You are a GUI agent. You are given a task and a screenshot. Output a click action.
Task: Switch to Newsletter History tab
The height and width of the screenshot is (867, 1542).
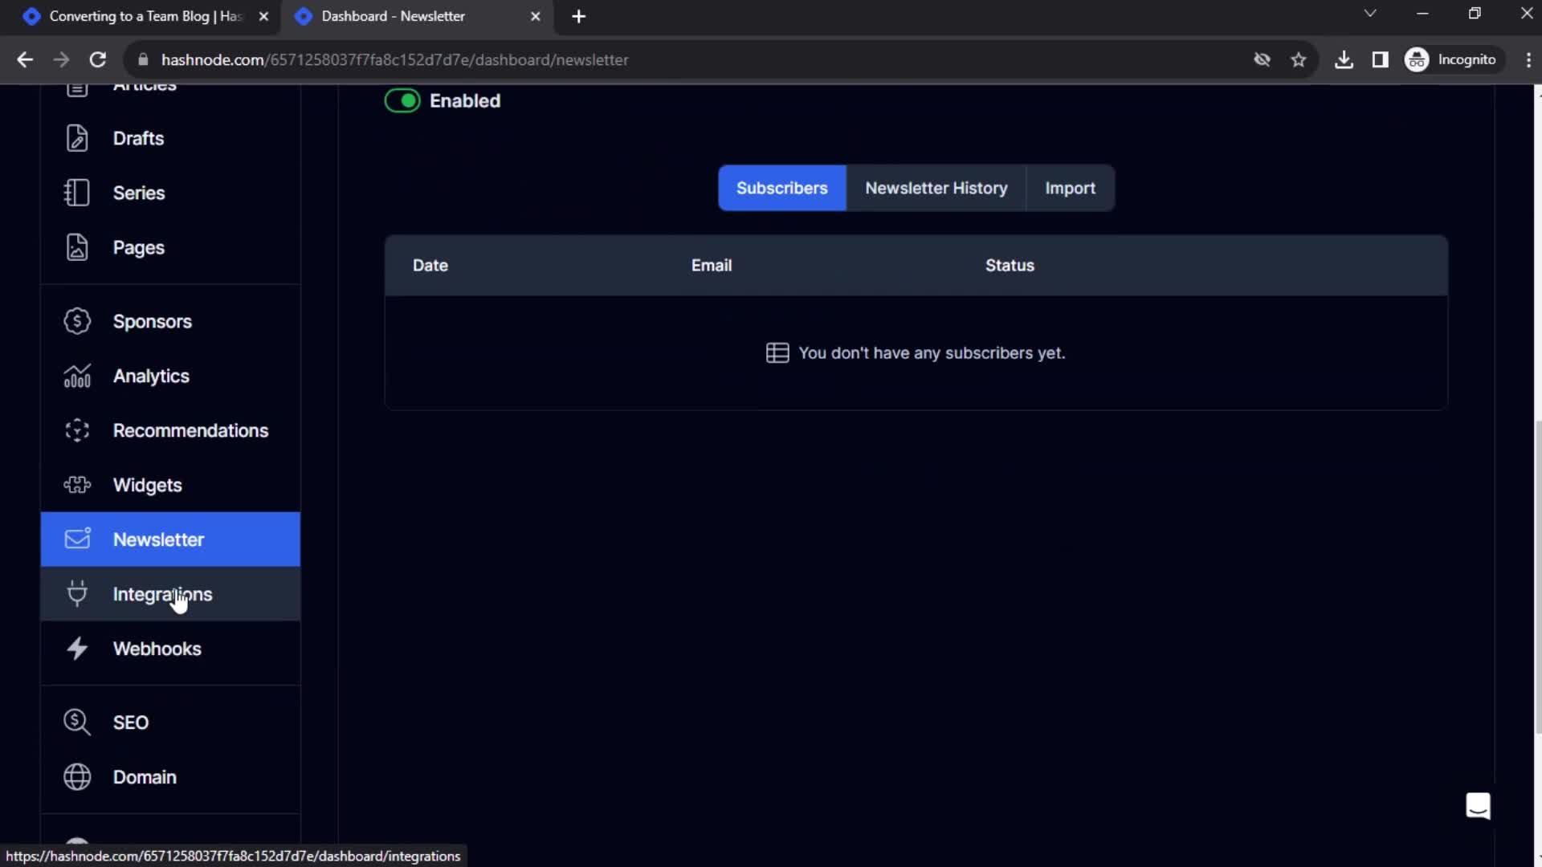pyautogui.click(x=936, y=187)
